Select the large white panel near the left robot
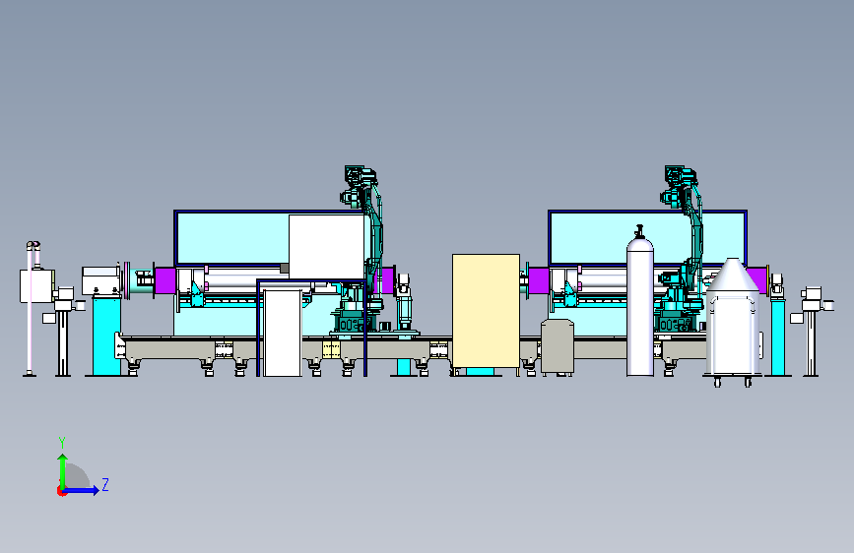The height and width of the screenshot is (553, 854). tap(326, 247)
